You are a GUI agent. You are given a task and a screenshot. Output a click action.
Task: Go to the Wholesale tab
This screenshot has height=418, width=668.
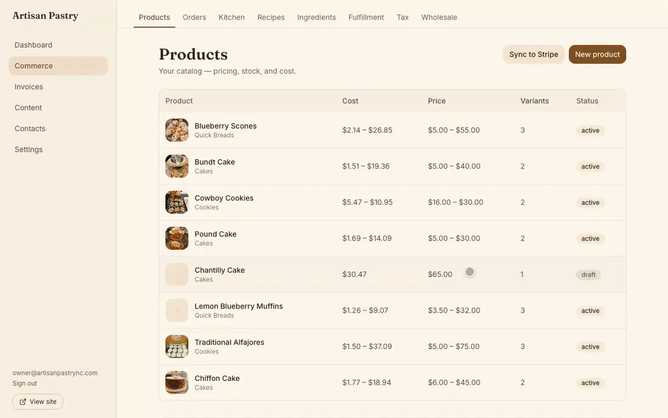point(439,18)
